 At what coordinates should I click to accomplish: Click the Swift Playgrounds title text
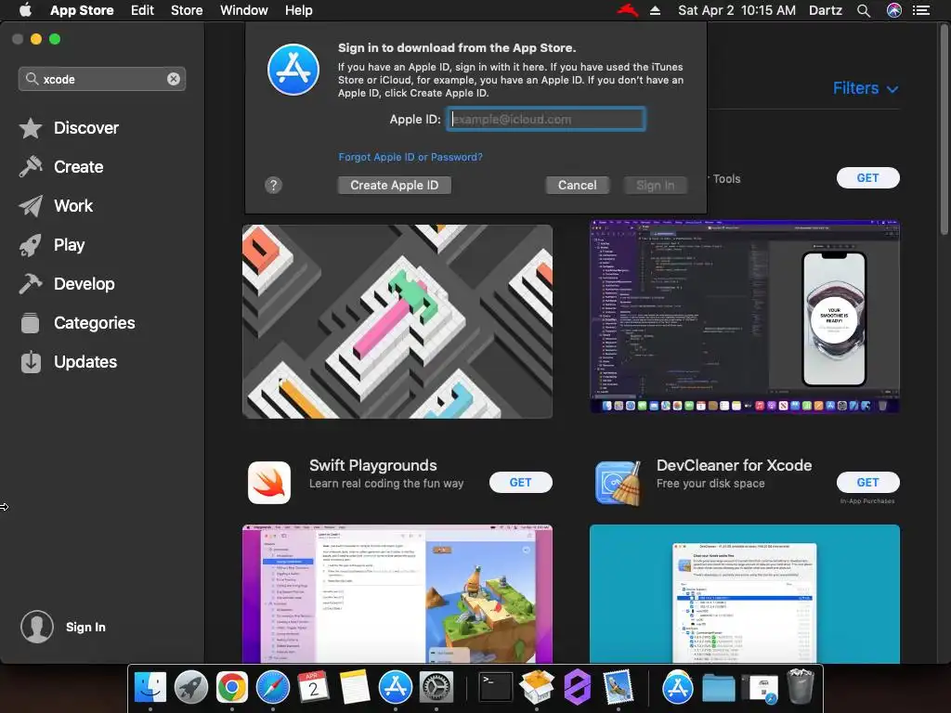(x=373, y=466)
